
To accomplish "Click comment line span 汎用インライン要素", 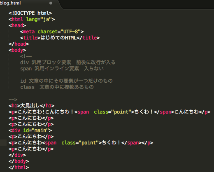I will tap(62, 69).
